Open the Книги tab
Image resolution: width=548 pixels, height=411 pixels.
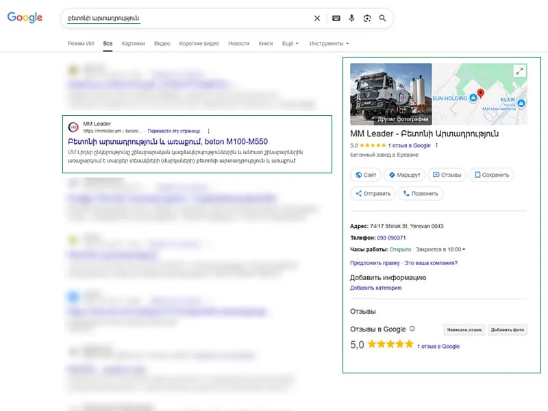[266, 43]
